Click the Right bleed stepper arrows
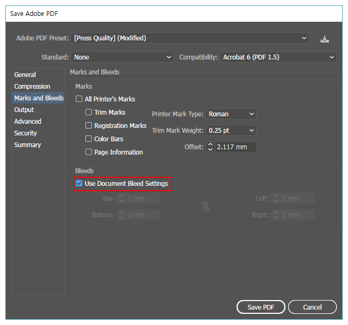Image resolution: width=348 pixels, height=325 pixels. point(275,215)
